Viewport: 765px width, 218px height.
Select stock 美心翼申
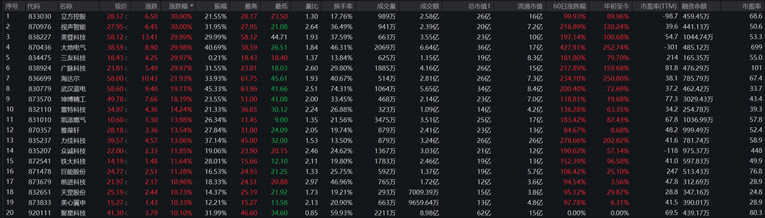73,202
